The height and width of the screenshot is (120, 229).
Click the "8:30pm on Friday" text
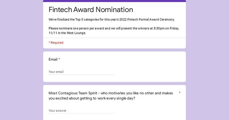pyautogui.click(x=166, y=28)
